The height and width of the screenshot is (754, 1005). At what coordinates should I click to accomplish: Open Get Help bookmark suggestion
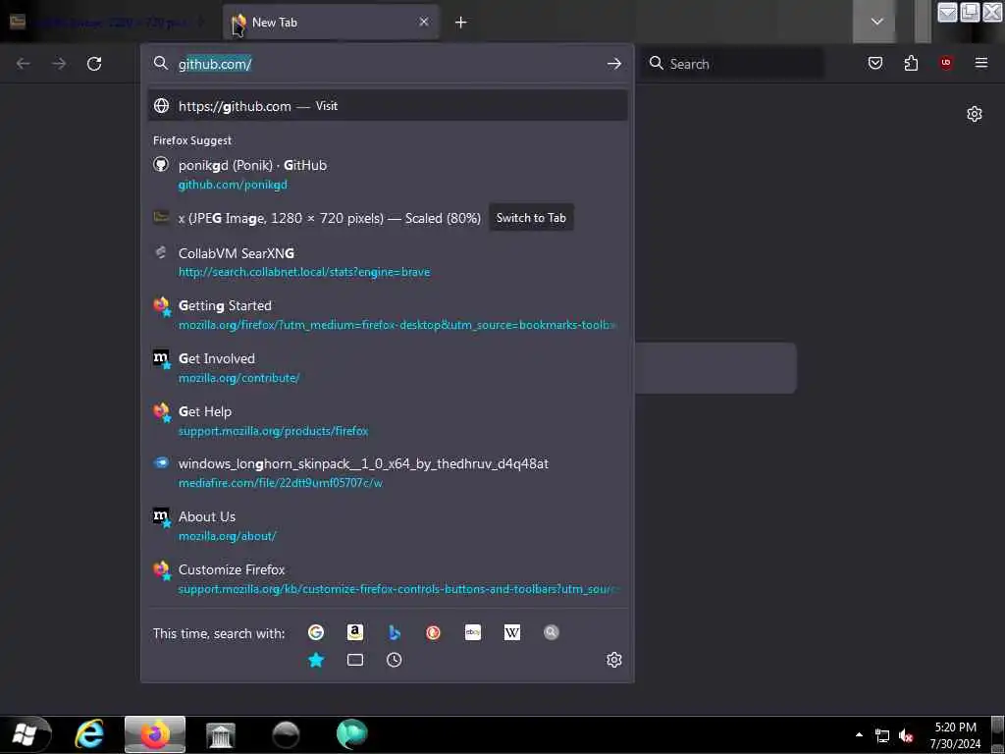click(x=387, y=420)
